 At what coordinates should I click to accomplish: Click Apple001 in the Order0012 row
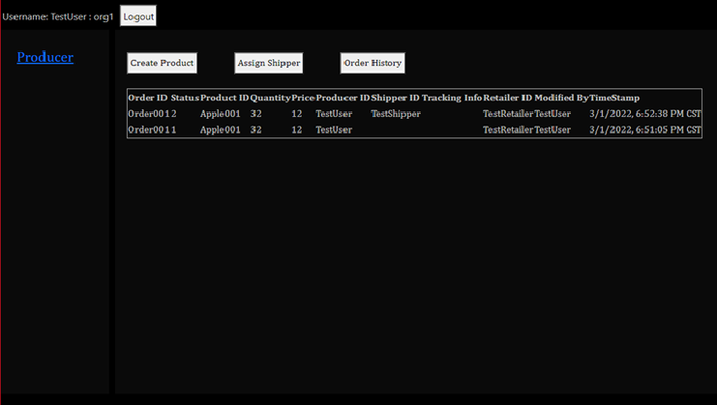(221, 114)
